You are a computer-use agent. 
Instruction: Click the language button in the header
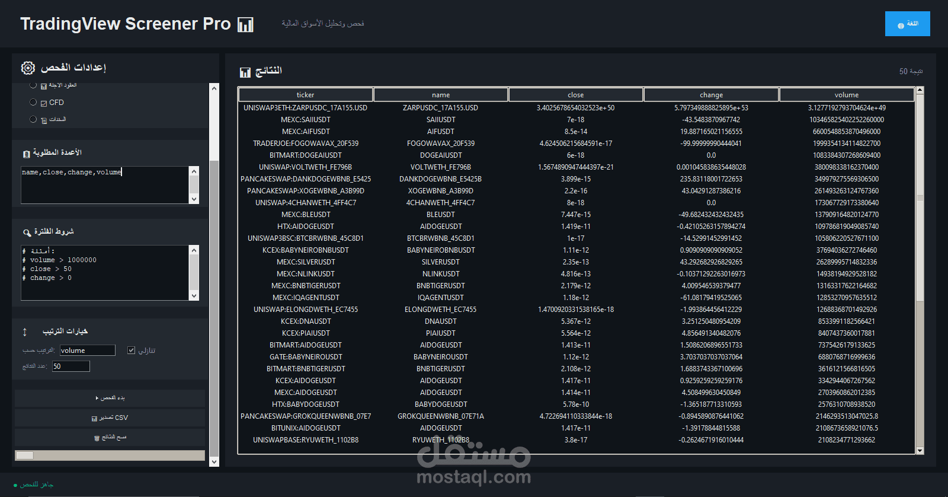click(x=907, y=24)
